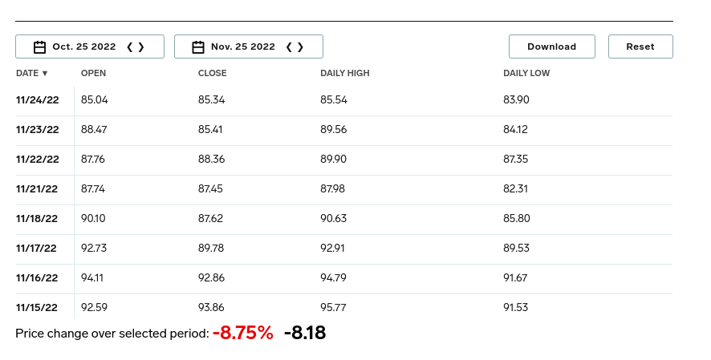Advance start date with right chevron

(141, 47)
